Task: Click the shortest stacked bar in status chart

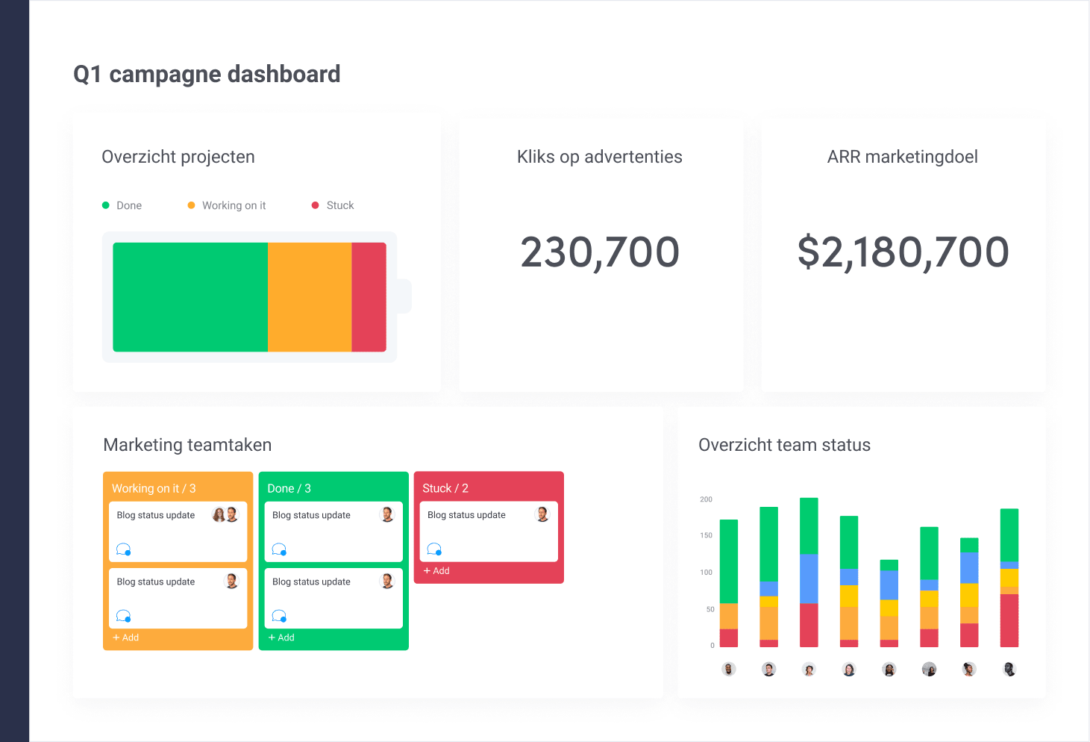Action: [889, 603]
